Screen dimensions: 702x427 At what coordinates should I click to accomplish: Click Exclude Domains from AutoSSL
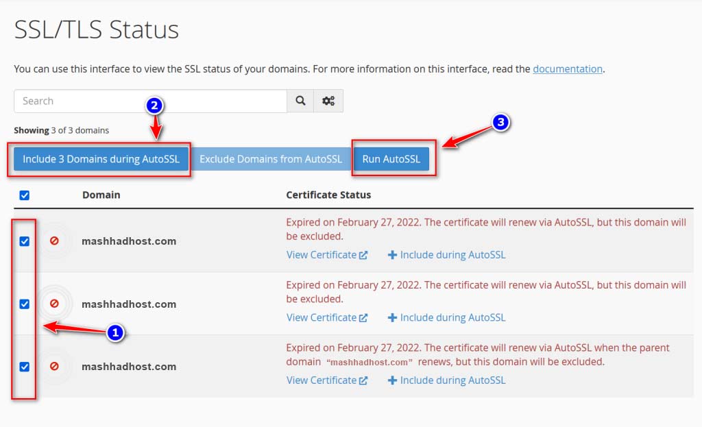click(x=270, y=158)
